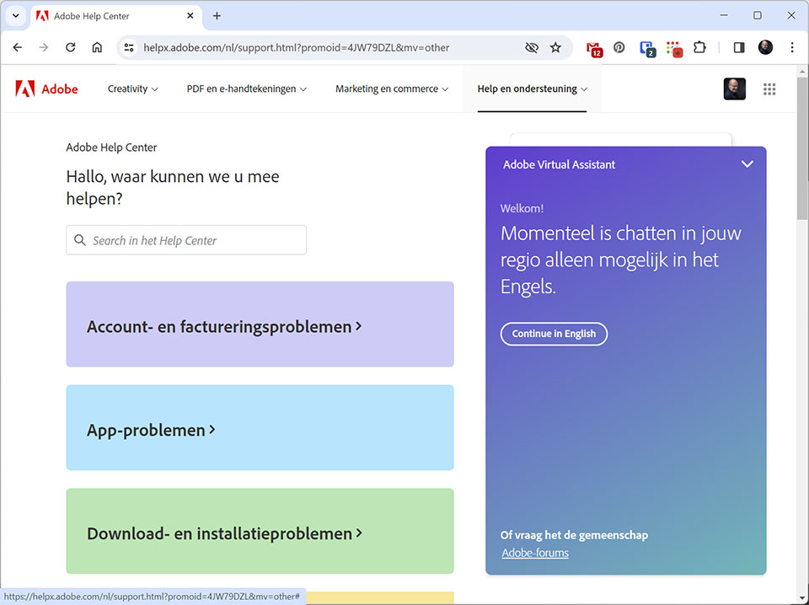Click the 'Of vraag het de gemeenschap' text
The width and height of the screenshot is (809, 605).
point(574,535)
